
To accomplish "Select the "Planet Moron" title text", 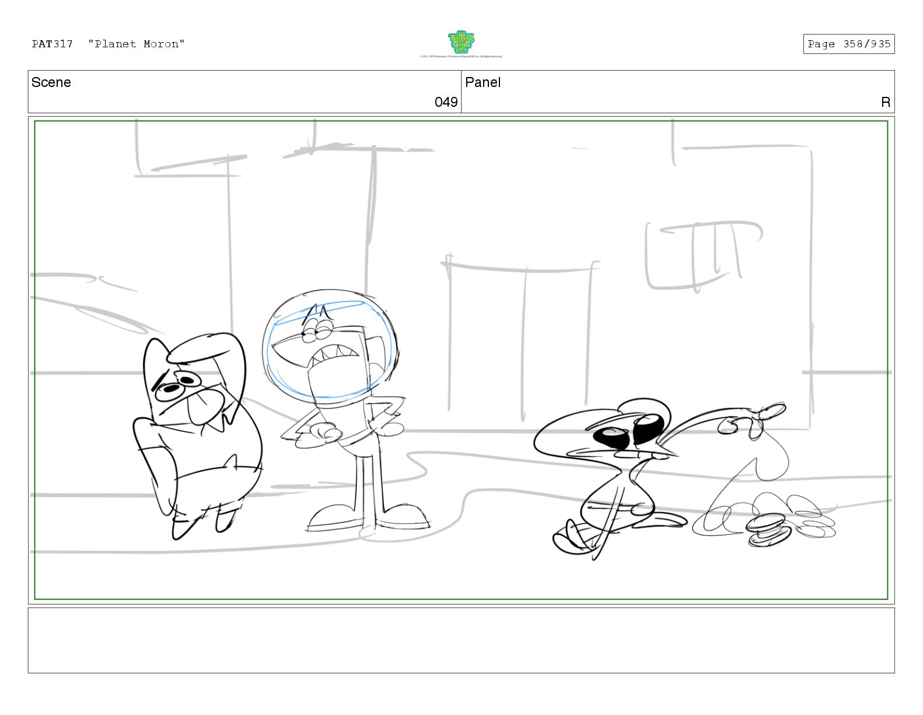I will [137, 44].
